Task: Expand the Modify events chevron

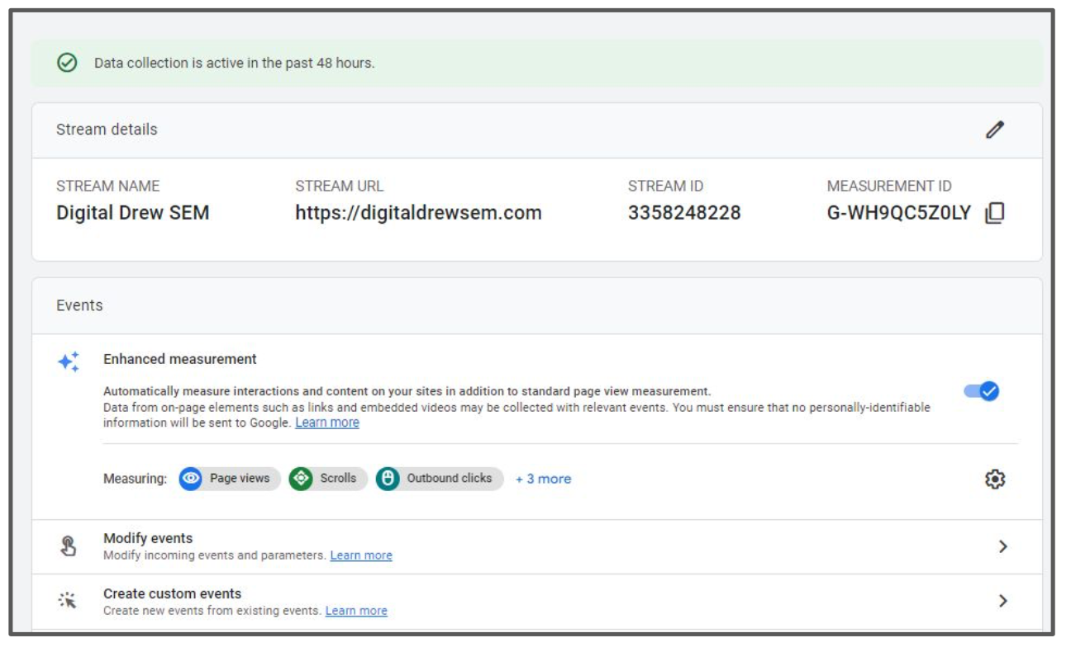Action: pyautogui.click(x=1002, y=546)
